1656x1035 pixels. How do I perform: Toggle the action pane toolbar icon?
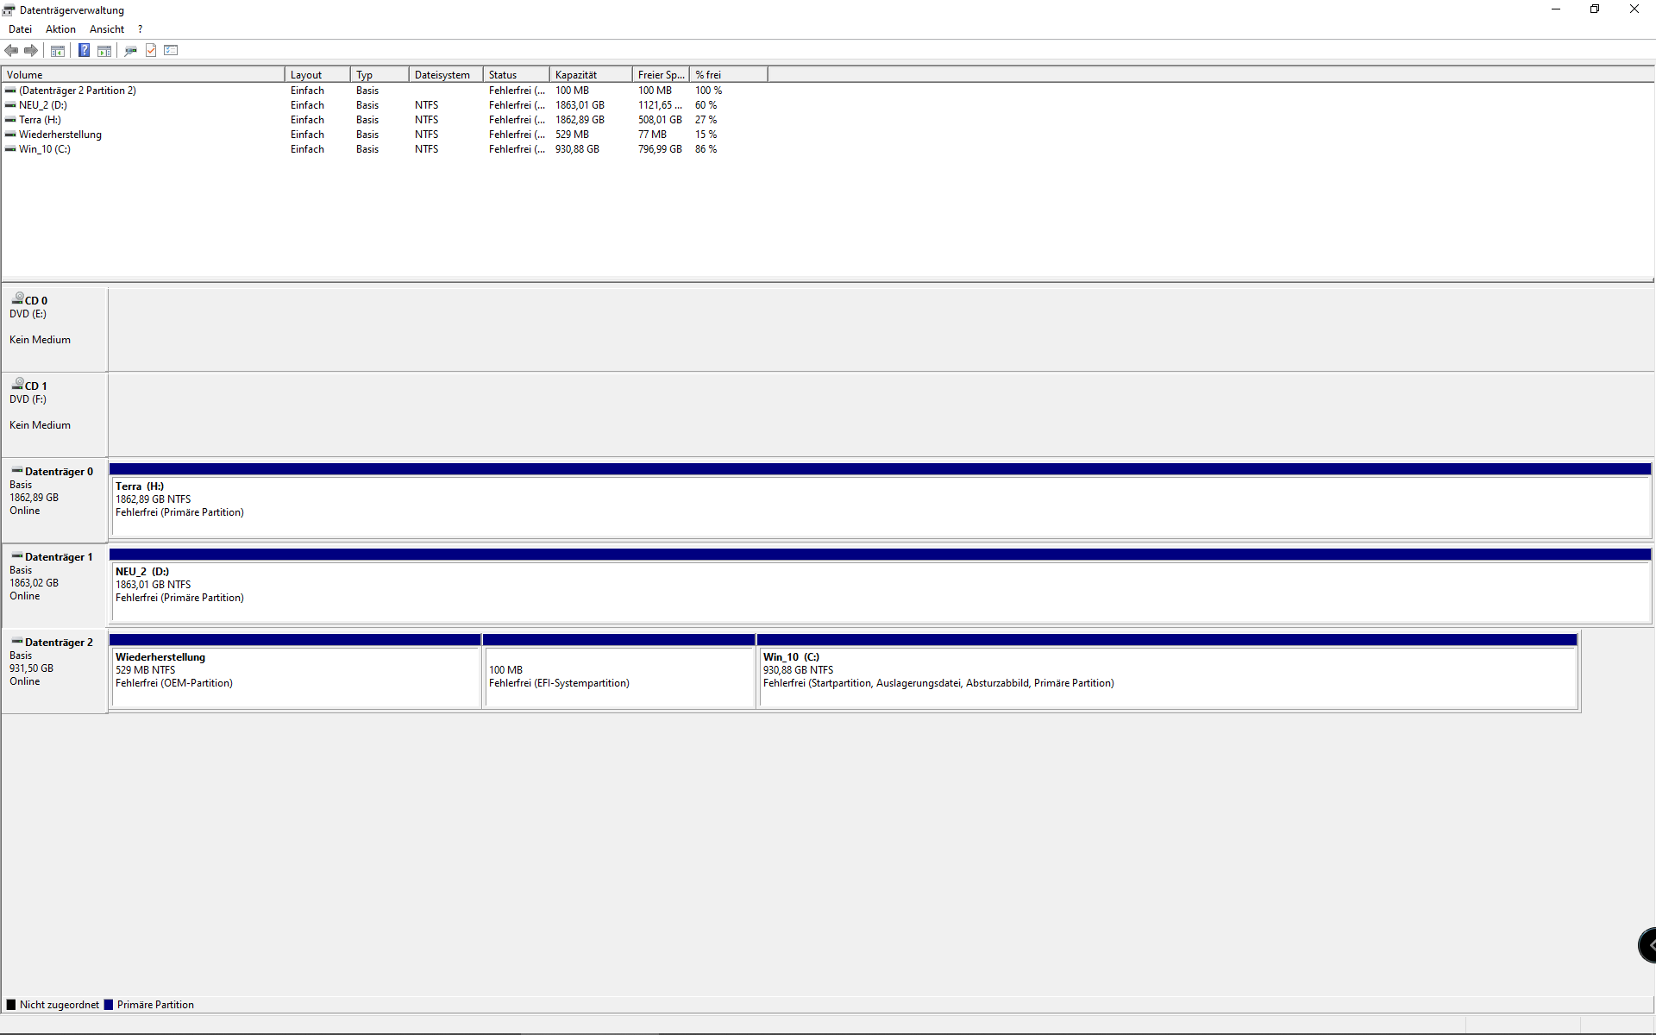point(104,51)
